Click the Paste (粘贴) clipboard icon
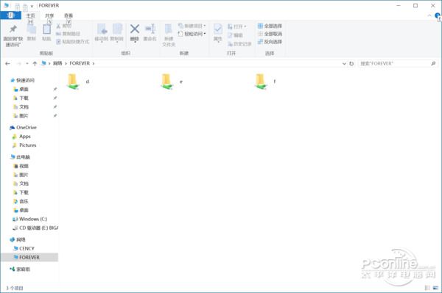The width and height of the screenshot is (442, 293). pyautogui.click(x=46, y=29)
